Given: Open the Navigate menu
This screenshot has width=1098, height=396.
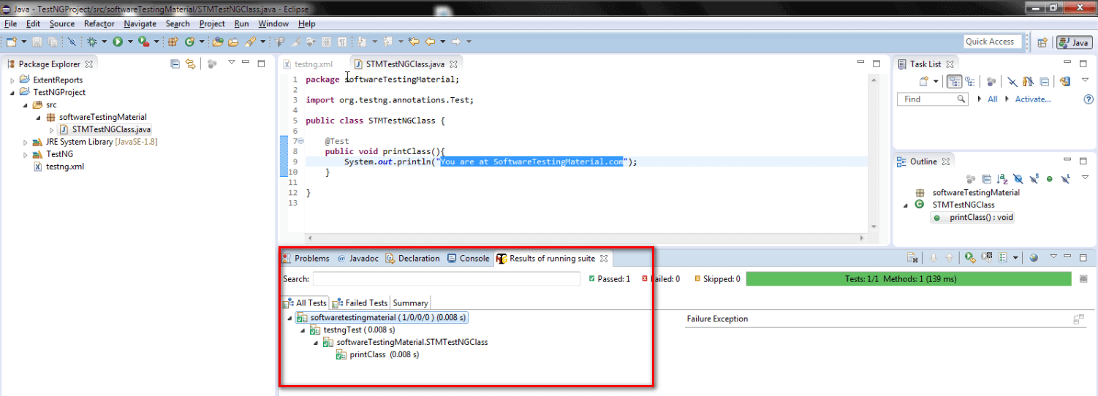Looking at the screenshot, I should 140,23.
